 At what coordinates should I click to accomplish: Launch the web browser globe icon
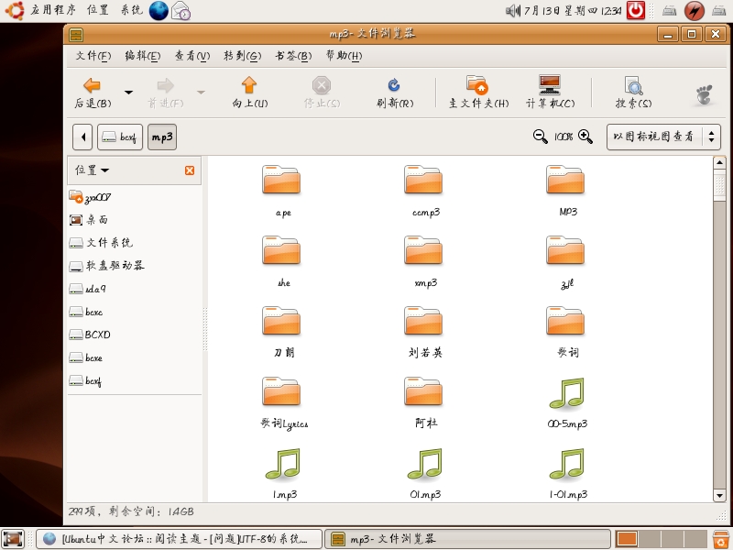point(159,11)
